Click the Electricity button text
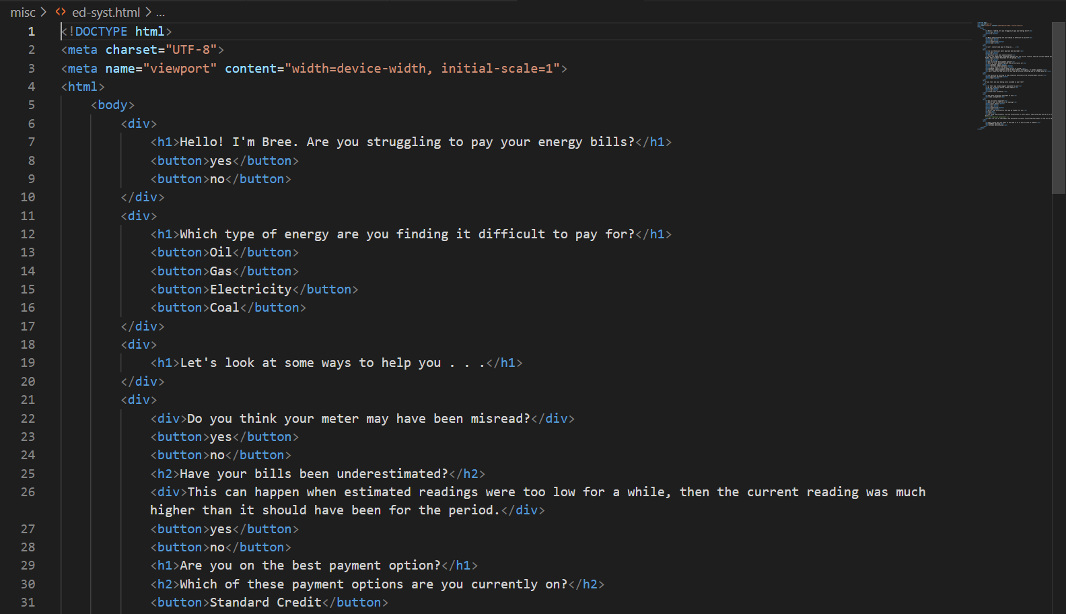Screen dimensions: 1066x614 [250, 289]
